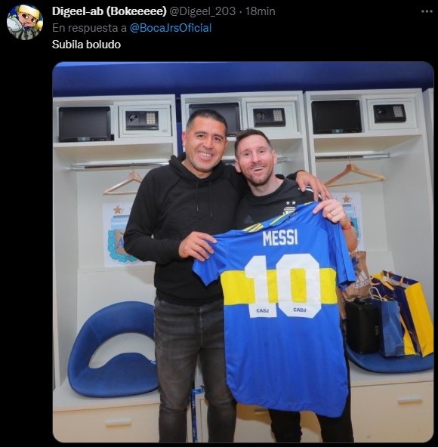Viewport: 438px width, 447px height.
Task: Visit the @BocaJrsOficial mention link
Action: pos(171,28)
